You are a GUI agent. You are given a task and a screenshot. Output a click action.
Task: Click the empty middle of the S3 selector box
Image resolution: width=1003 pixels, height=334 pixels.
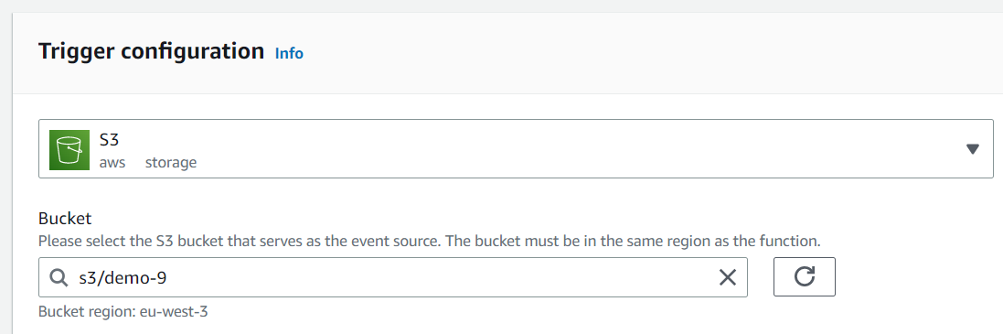click(576, 148)
